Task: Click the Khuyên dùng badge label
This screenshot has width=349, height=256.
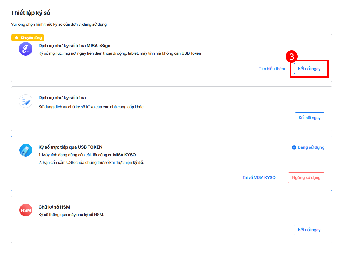Action: click(x=32, y=38)
